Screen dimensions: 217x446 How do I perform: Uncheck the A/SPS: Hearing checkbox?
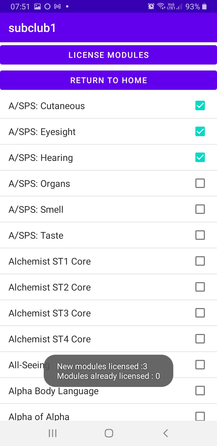click(x=200, y=157)
